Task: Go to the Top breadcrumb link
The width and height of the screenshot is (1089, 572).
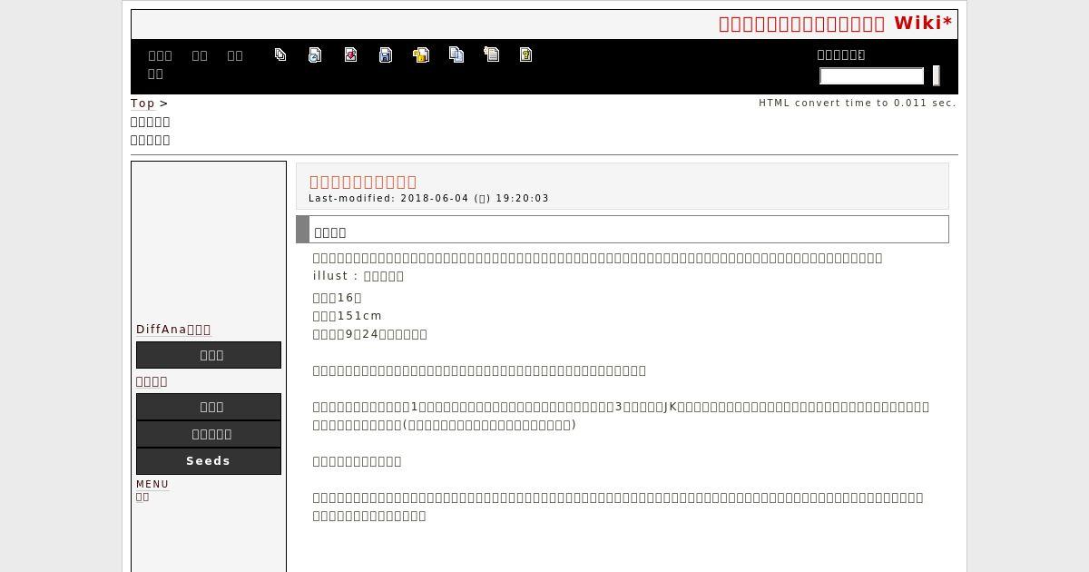Action: coord(142,104)
